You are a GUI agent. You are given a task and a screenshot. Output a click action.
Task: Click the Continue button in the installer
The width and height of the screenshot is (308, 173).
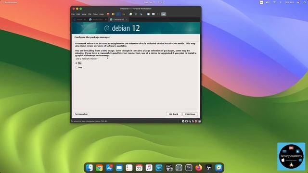point(190,114)
